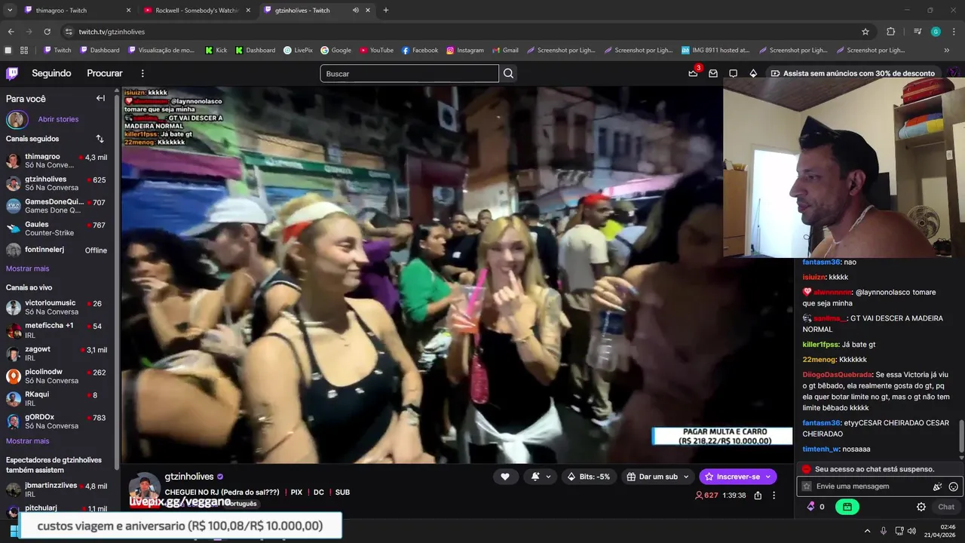
Task: Open Chrome extensions puzzle icon
Action: point(891,32)
